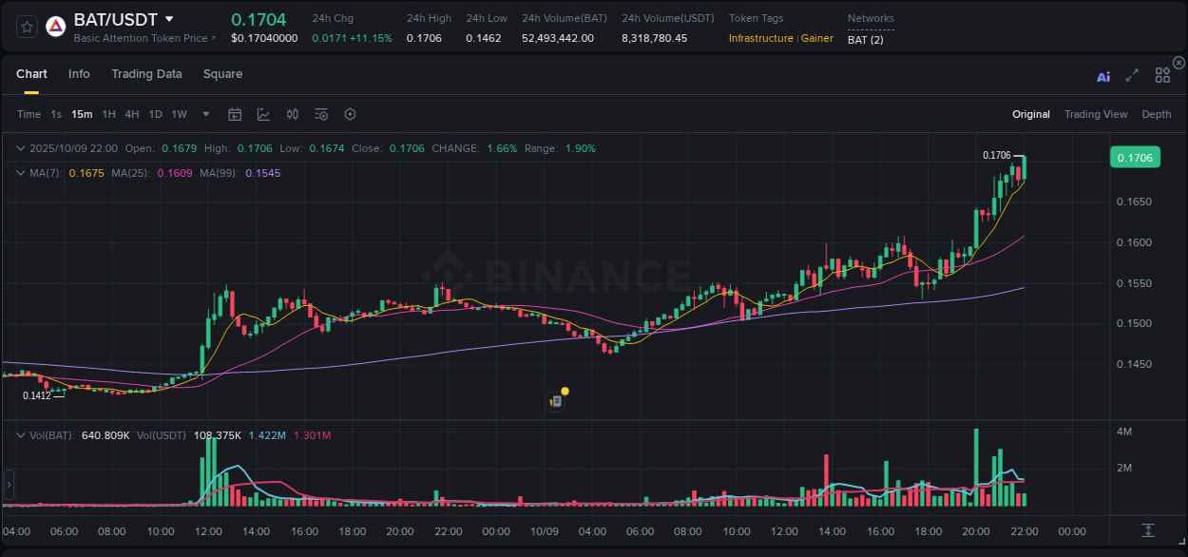Open the indicator settings icon
Screen dimensions: 1188x557
pyautogui.click(x=320, y=114)
